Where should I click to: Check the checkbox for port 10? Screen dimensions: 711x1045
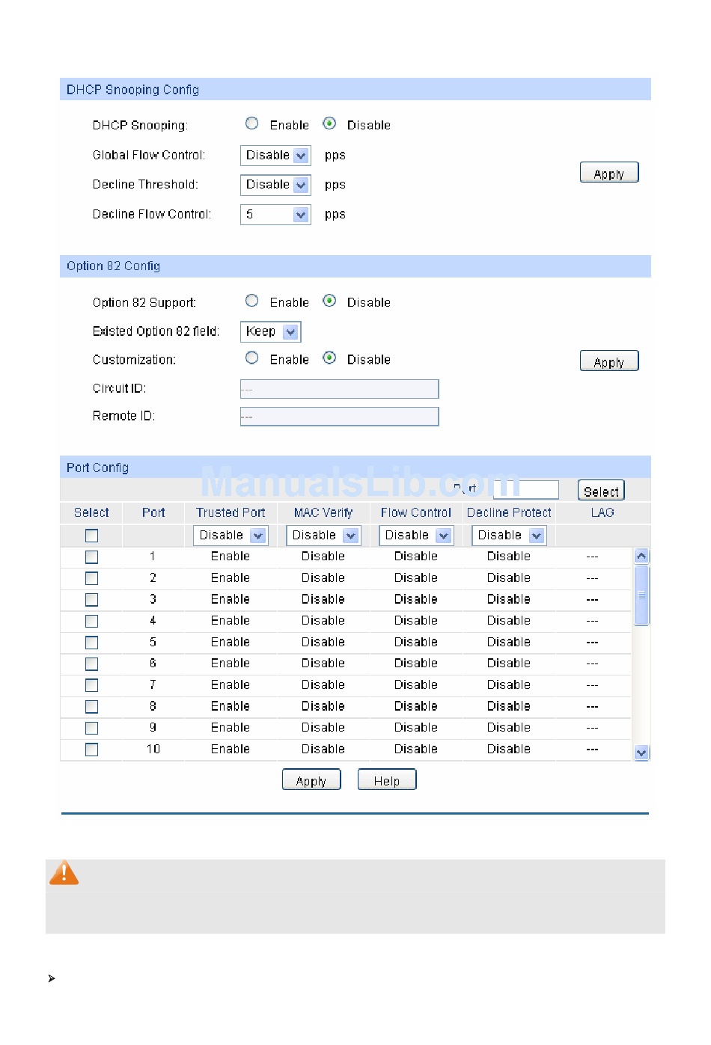click(x=91, y=750)
